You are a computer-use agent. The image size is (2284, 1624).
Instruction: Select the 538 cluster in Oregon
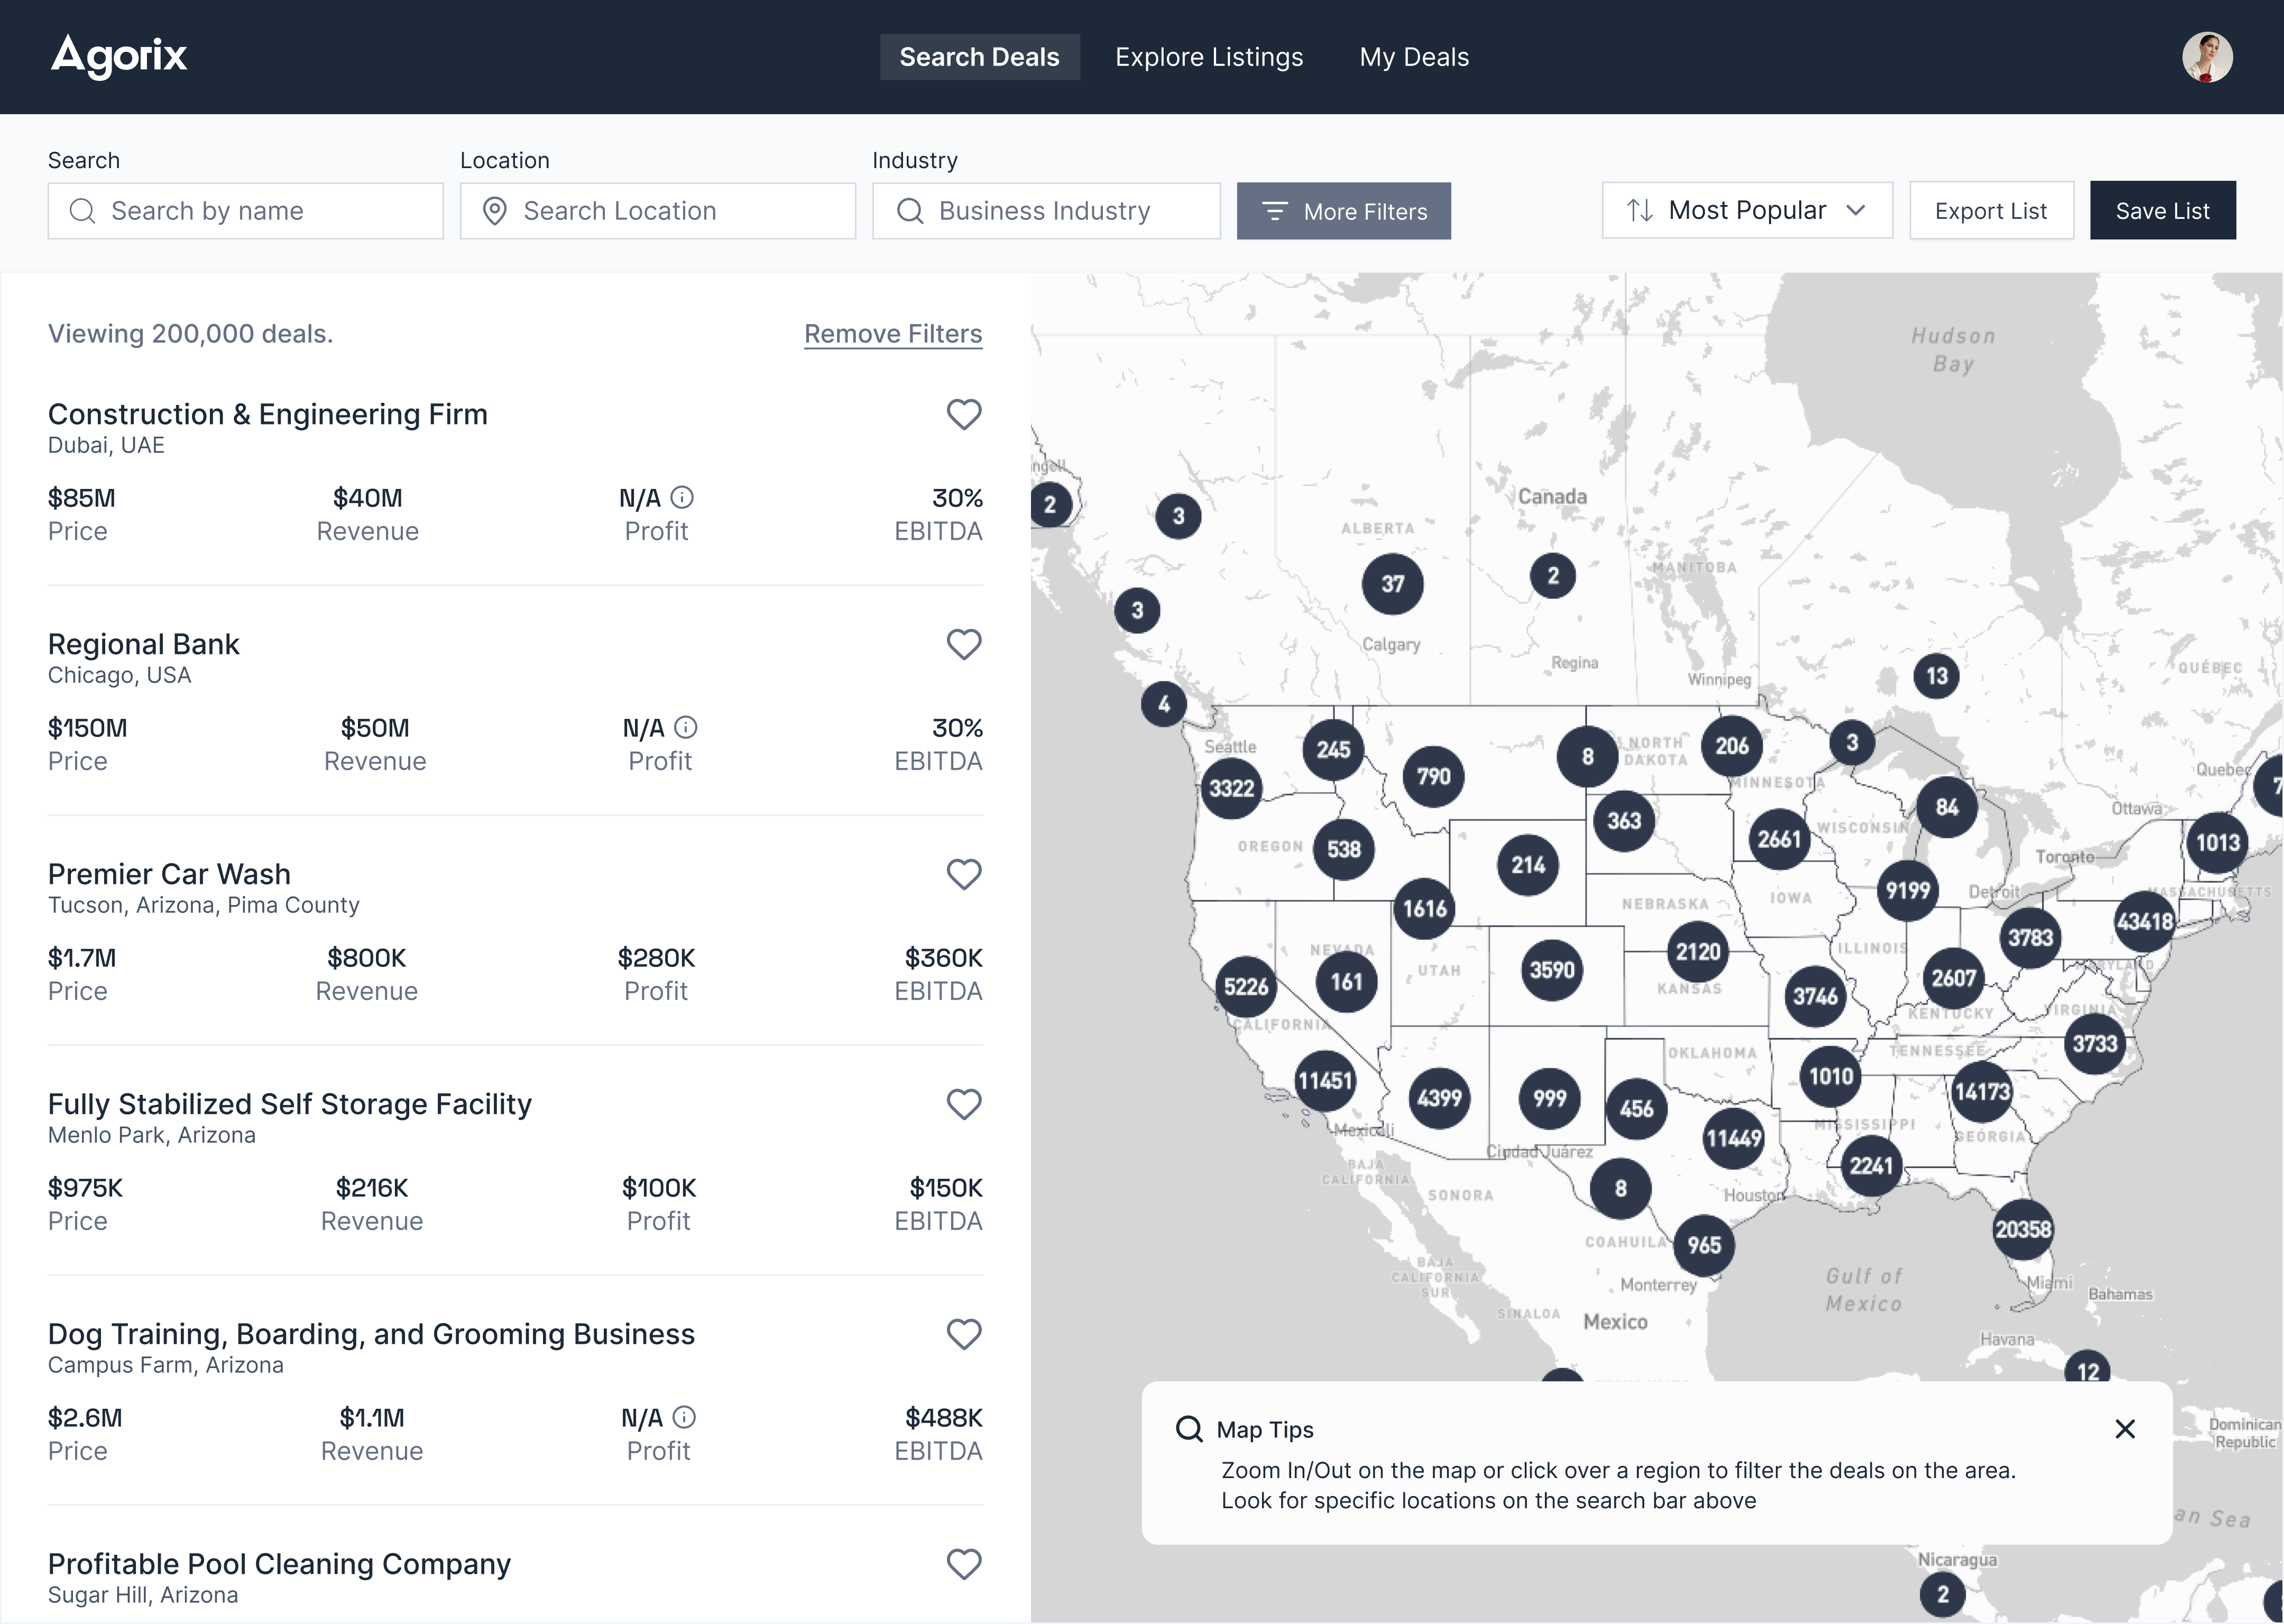(1344, 849)
